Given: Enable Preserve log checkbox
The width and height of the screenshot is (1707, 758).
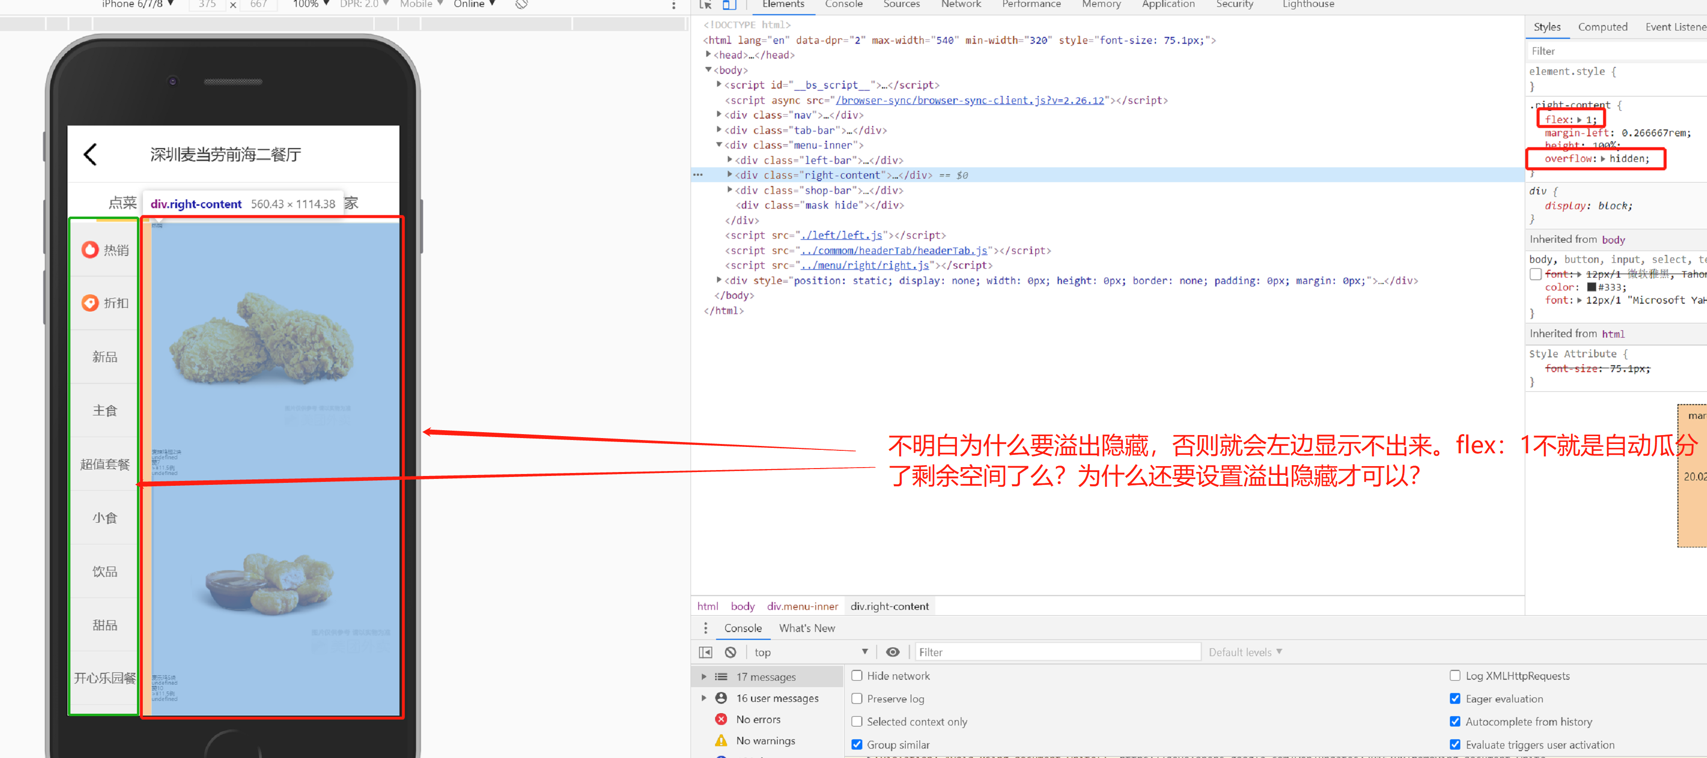Looking at the screenshot, I should tap(857, 698).
